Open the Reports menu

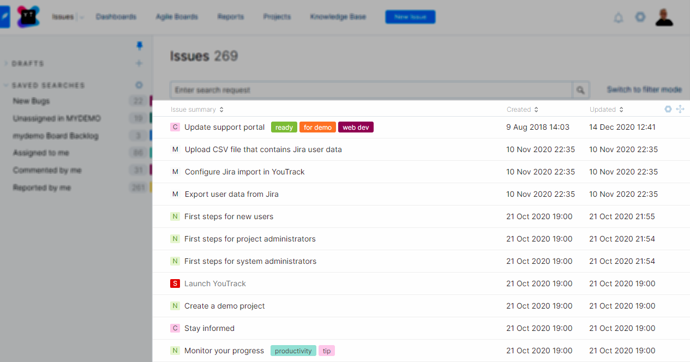pos(231,17)
